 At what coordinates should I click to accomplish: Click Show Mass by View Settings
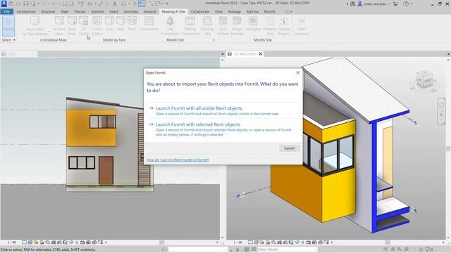pos(35,26)
